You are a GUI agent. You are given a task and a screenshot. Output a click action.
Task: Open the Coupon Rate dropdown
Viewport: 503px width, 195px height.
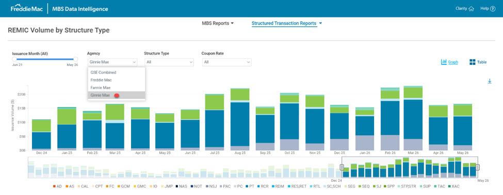pos(227,62)
